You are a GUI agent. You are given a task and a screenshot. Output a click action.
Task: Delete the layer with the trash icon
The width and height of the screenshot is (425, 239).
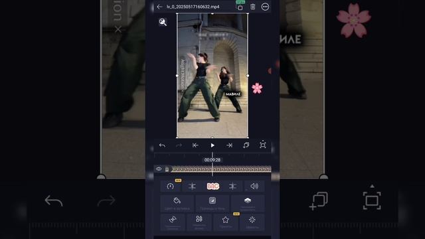252,7
